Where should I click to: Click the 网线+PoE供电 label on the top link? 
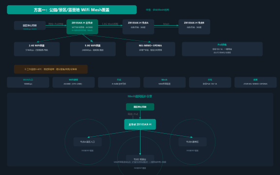coord(56,24)
